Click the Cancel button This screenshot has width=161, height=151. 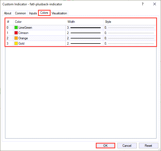(x=127, y=146)
